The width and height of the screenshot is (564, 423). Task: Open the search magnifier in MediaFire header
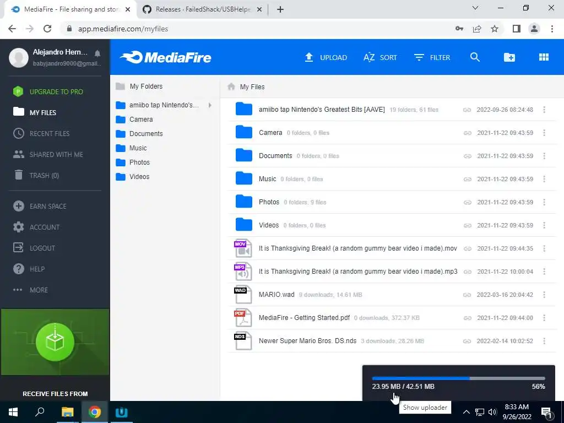coord(475,57)
